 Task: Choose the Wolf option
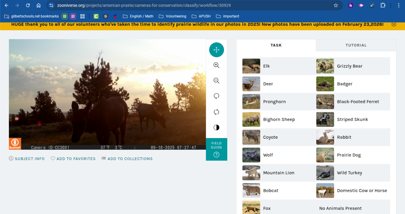coord(279,155)
